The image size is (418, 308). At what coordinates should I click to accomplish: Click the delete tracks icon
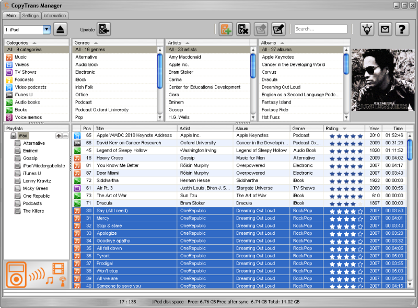coord(243,29)
